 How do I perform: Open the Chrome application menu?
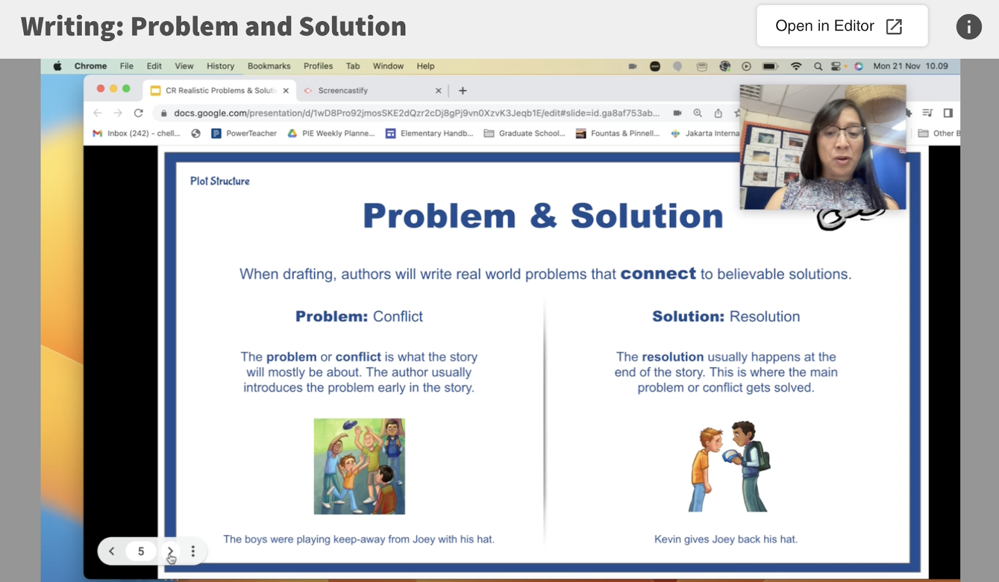point(91,66)
